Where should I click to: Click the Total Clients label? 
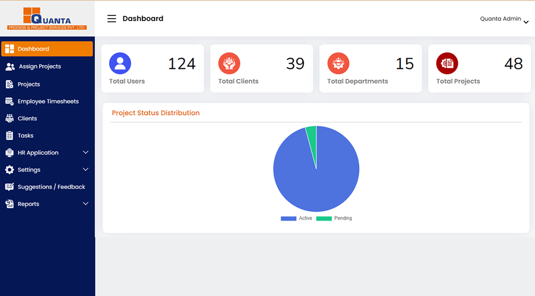pos(238,81)
